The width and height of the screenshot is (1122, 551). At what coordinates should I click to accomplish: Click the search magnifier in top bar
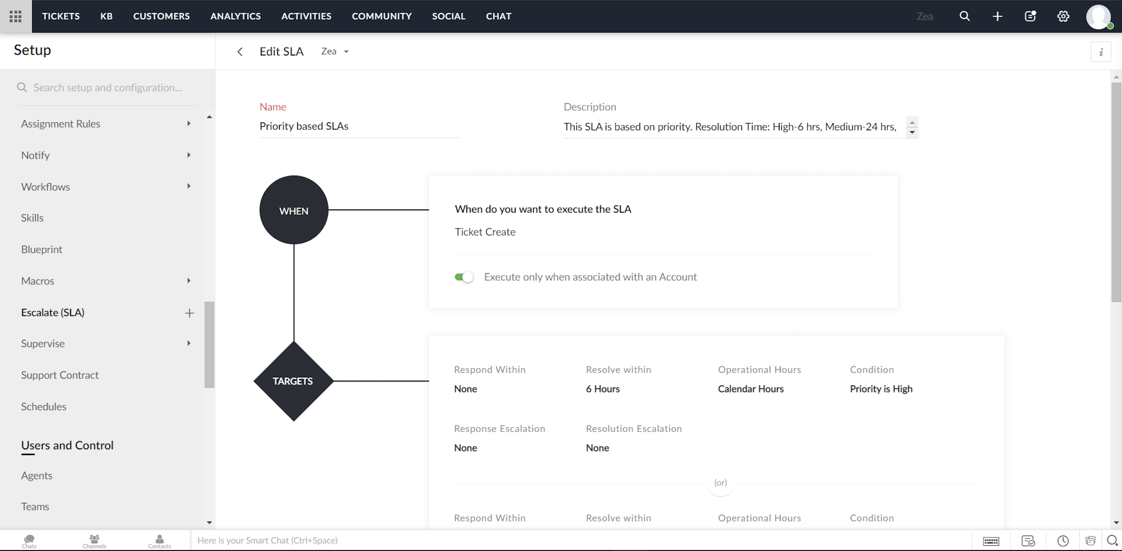[964, 16]
